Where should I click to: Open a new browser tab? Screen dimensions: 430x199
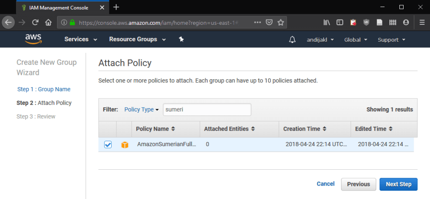point(116,7)
